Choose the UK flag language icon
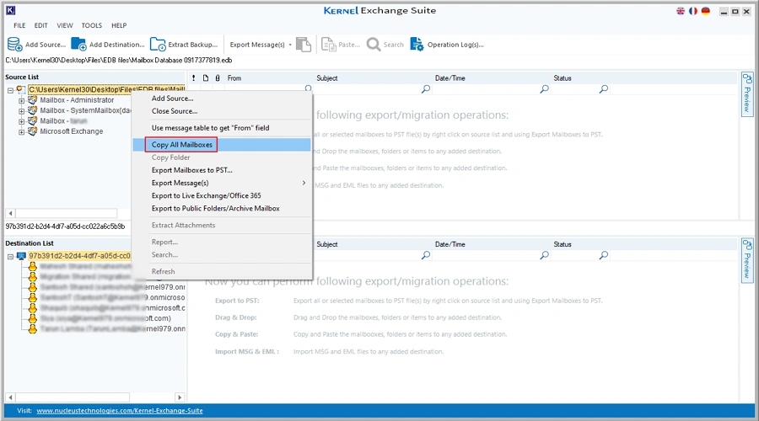759x421 pixels. pos(681,11)
